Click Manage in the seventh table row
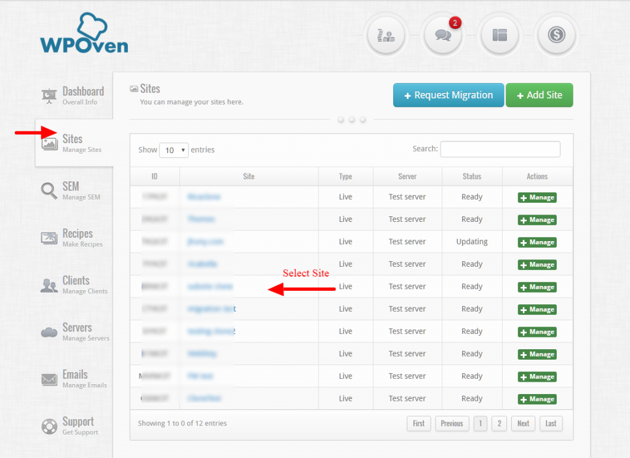This screenshot has width=630, height=458. [x=537, y=332]
